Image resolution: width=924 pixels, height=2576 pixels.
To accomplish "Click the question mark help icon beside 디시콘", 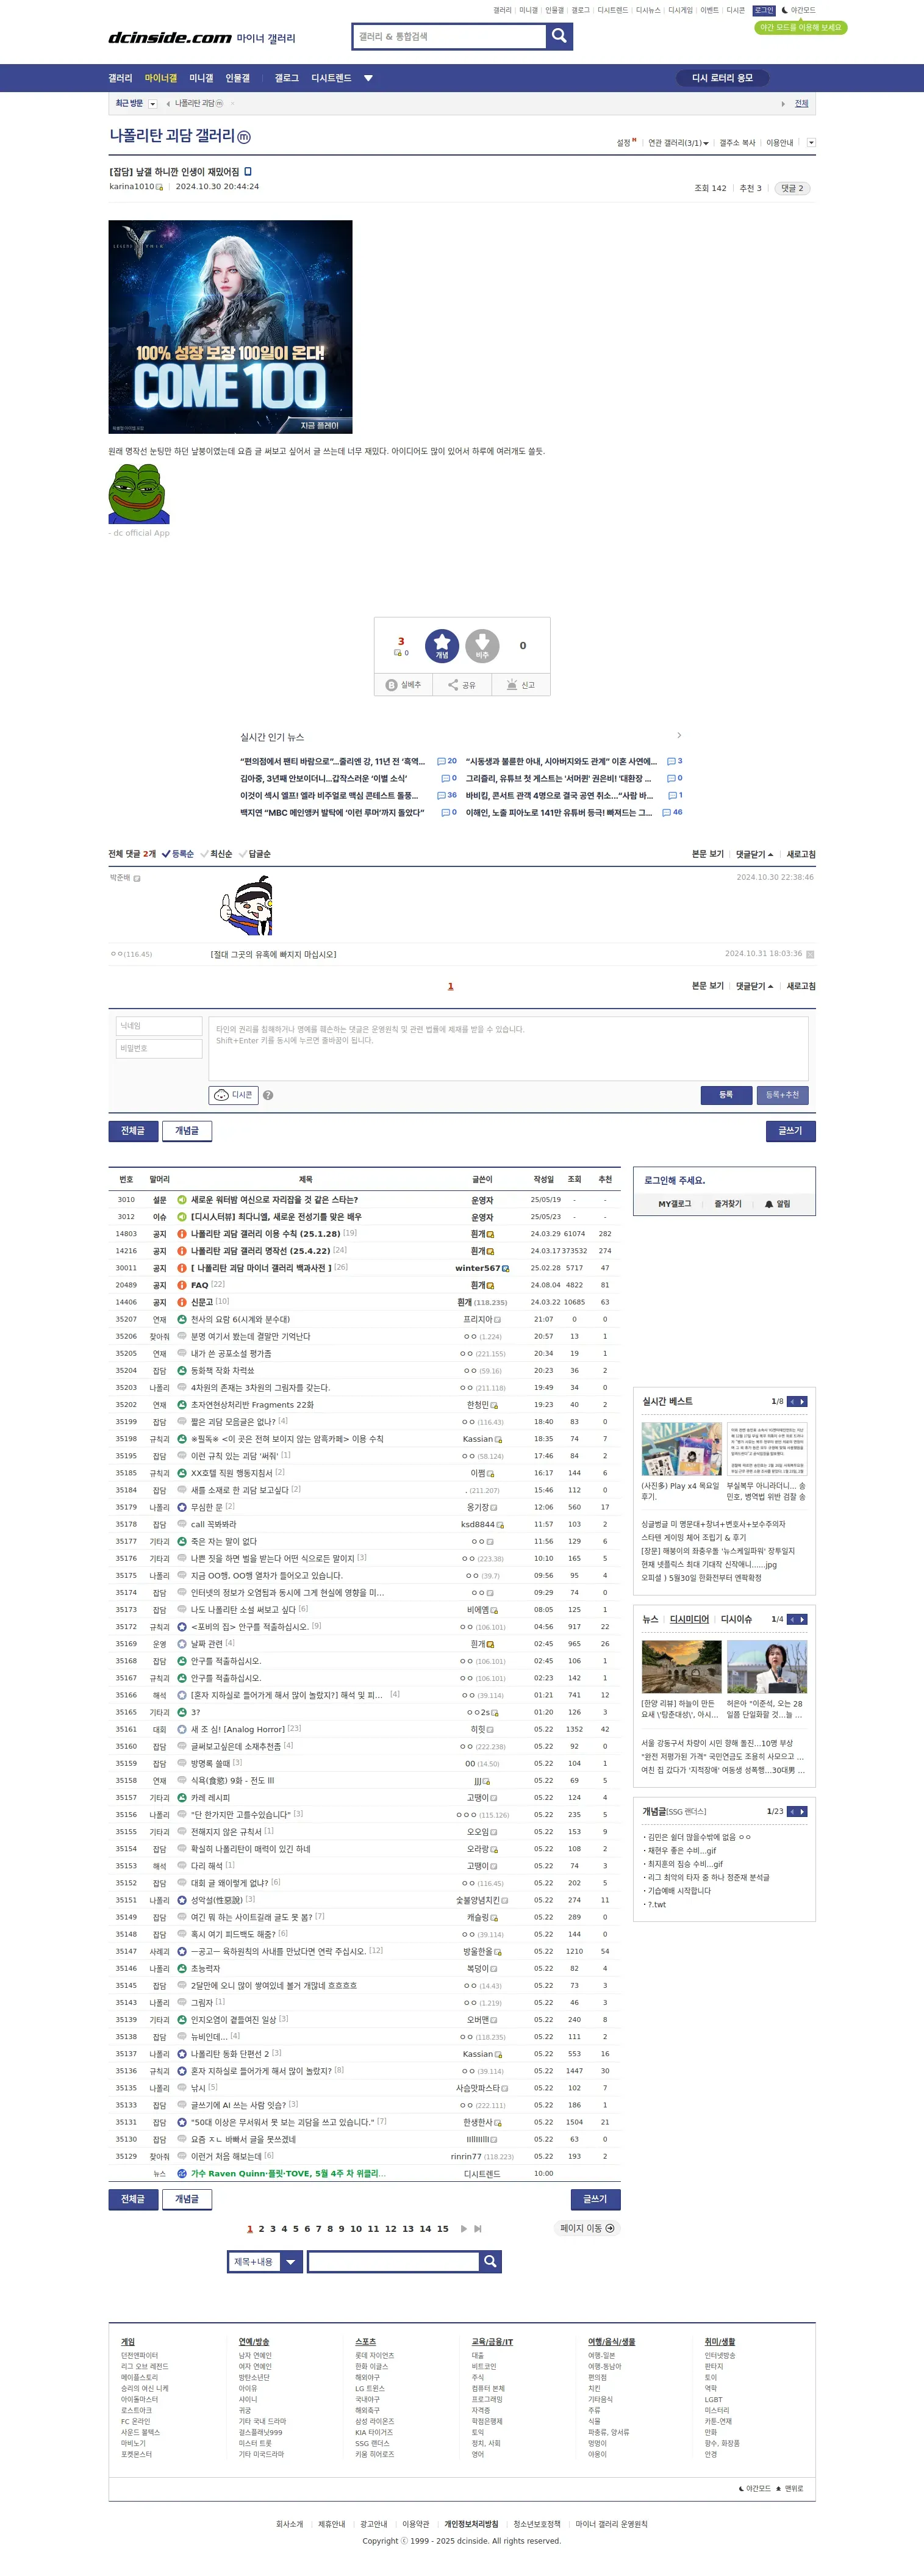I will coord(268,1095).
